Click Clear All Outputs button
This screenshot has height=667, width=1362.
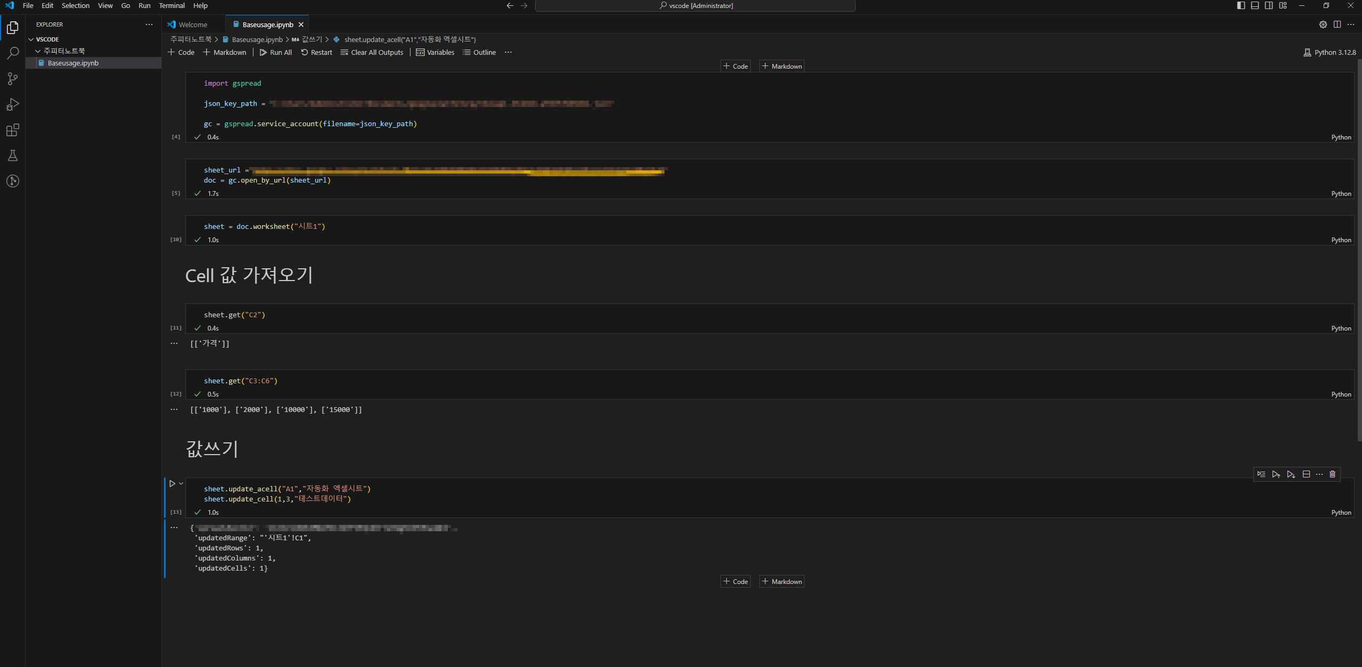(x=372, y=52)
